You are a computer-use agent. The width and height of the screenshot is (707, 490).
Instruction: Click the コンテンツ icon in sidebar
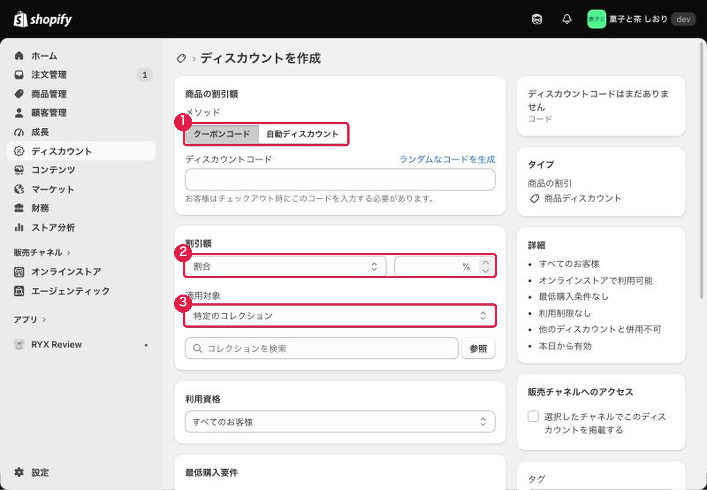point(19,170)
